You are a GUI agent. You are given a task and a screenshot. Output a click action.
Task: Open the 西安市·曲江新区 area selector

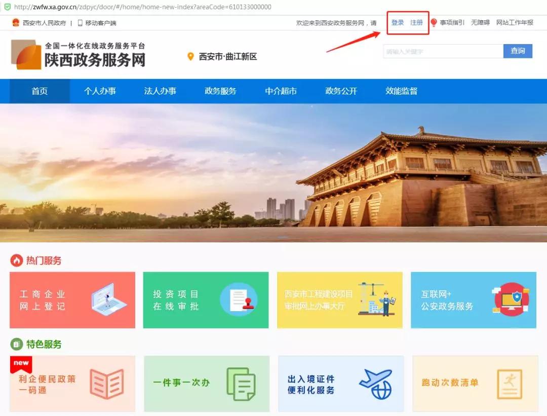[x=227, y=57]
